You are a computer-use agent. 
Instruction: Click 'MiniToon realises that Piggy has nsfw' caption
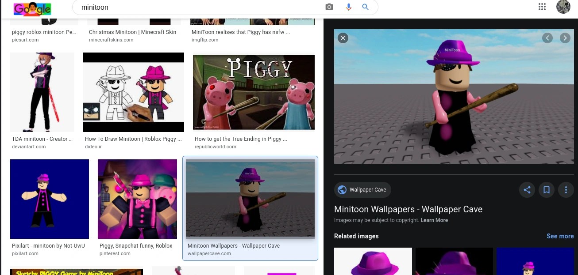(241, 32)
